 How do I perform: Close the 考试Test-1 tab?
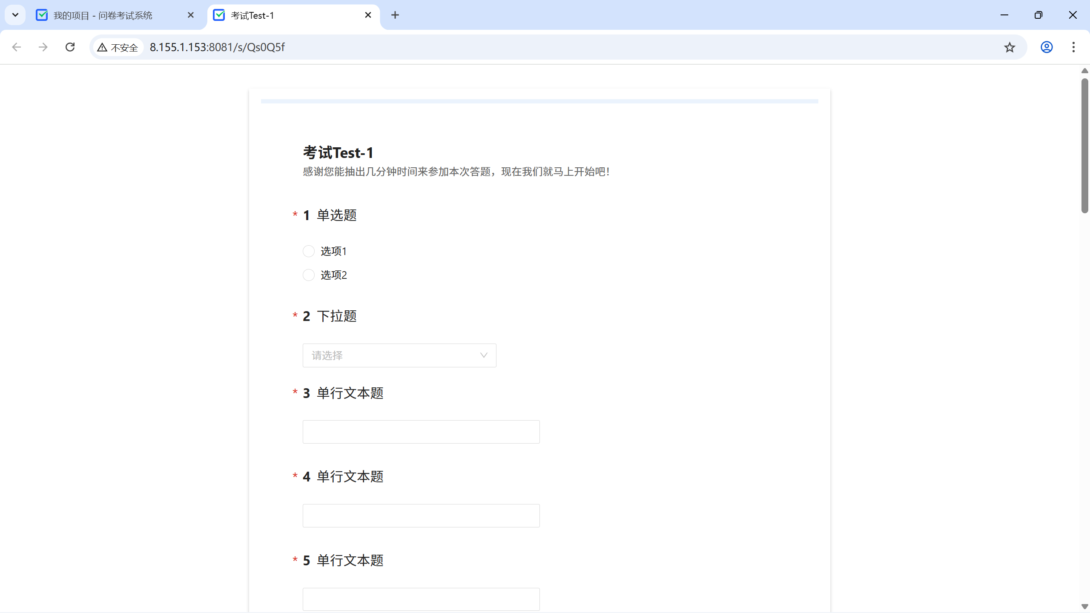coord(368,15)
